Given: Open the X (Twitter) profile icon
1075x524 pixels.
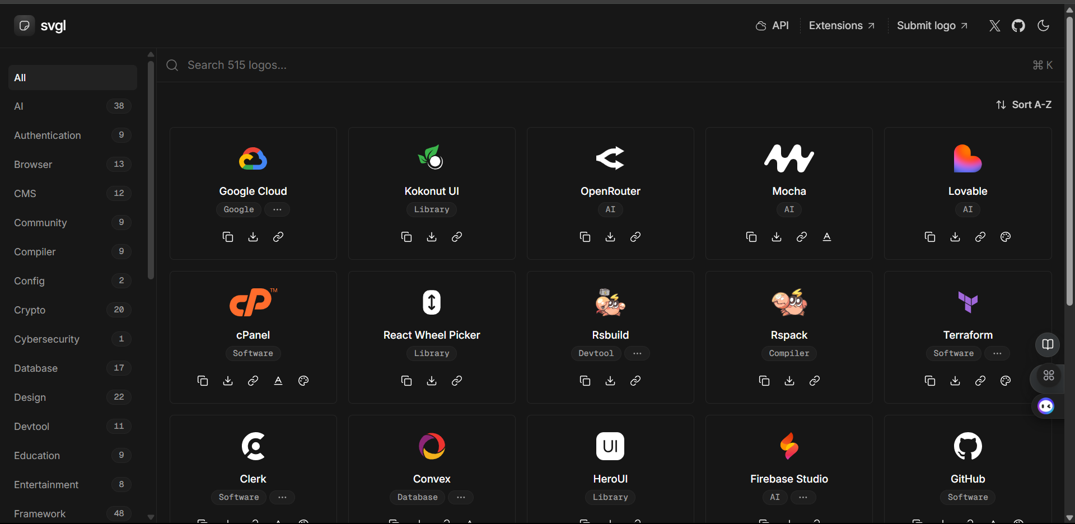Looking at the screenshot, I should tap(995, 26).
